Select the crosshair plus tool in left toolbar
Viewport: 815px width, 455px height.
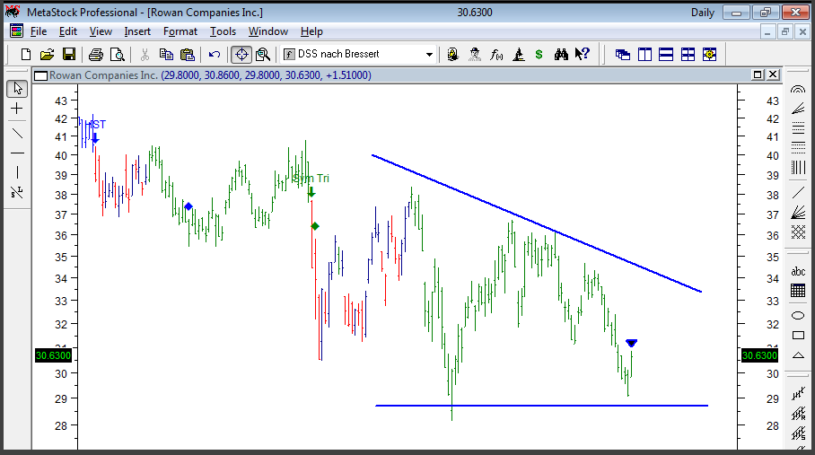tap(17, 109)
